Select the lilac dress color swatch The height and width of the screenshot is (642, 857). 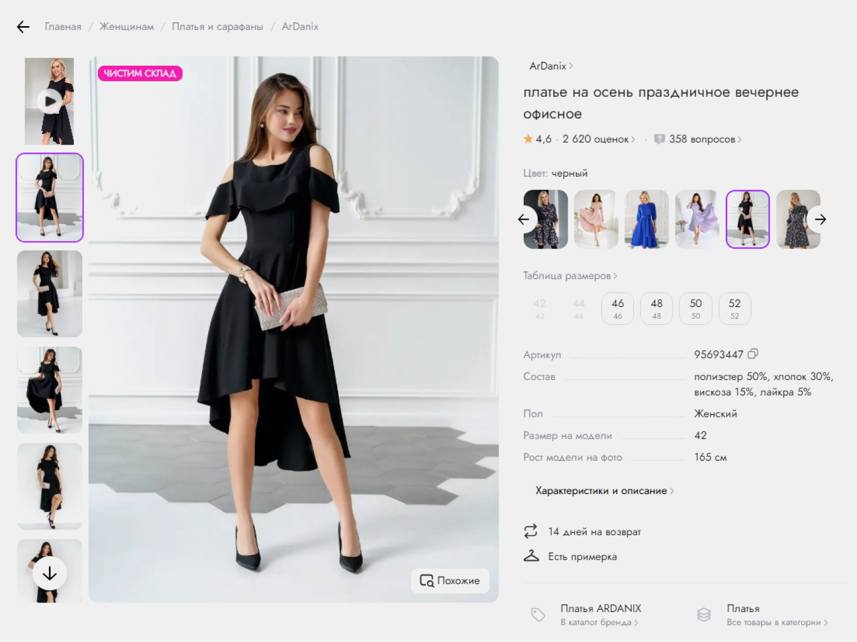click(x=697, y=220)
